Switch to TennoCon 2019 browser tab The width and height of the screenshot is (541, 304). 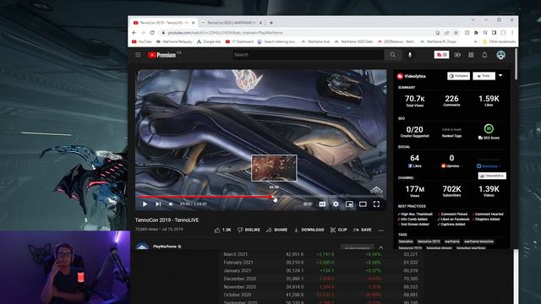(x=163, y=23)
